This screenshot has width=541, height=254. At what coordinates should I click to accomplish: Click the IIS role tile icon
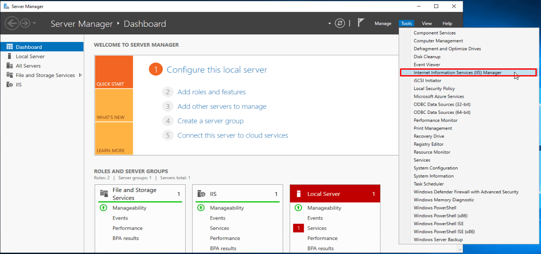[201, 194]
